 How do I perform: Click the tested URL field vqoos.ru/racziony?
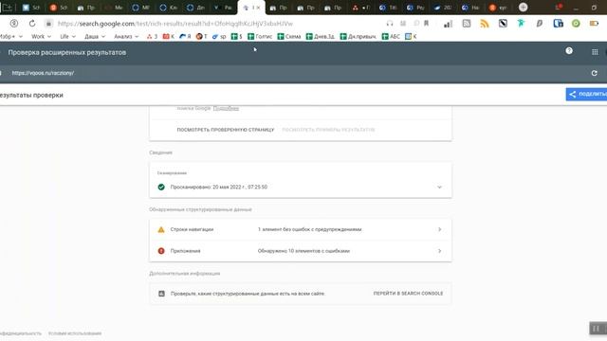click(43, 73)
